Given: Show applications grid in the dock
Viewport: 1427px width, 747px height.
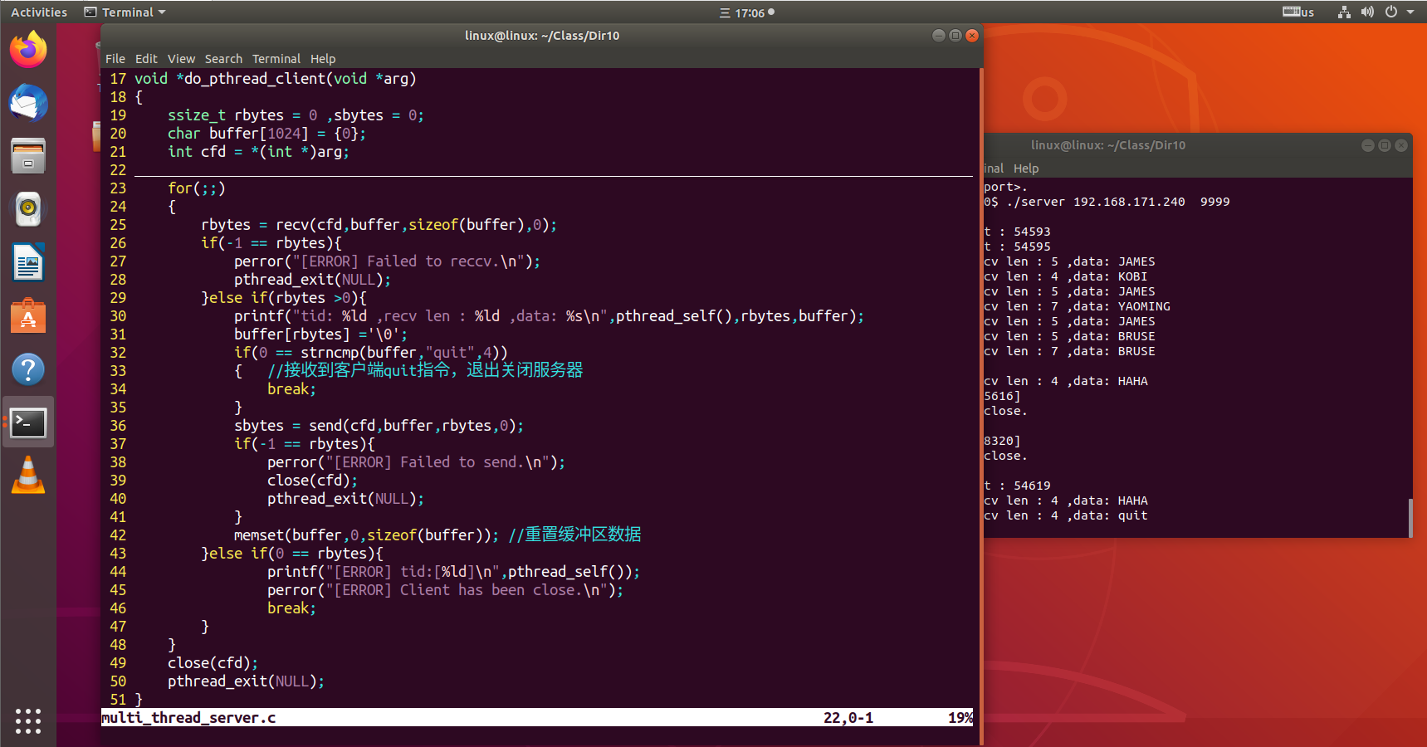Looking at the screenshot, I should click(x=28, y=720).
